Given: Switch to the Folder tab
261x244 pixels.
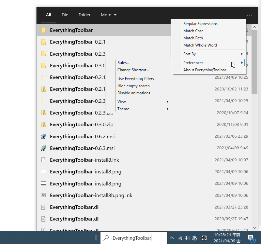Looking at the screenshot, I should click(84, 15).
